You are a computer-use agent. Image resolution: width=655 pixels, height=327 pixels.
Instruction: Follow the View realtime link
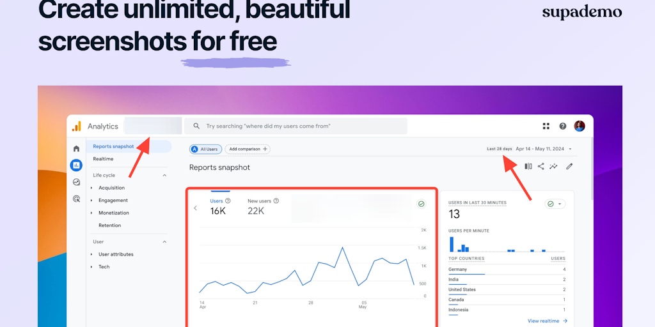(x=547, y=321)
